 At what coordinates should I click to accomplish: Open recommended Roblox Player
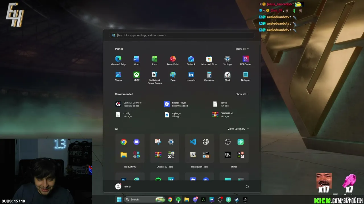pyautogui.click(x=176, y=104)
